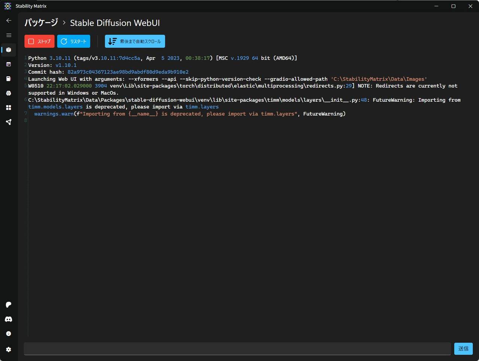Open the Discord link icon
The width and height of the screenshot is (479, 361).
pos(9,319)
